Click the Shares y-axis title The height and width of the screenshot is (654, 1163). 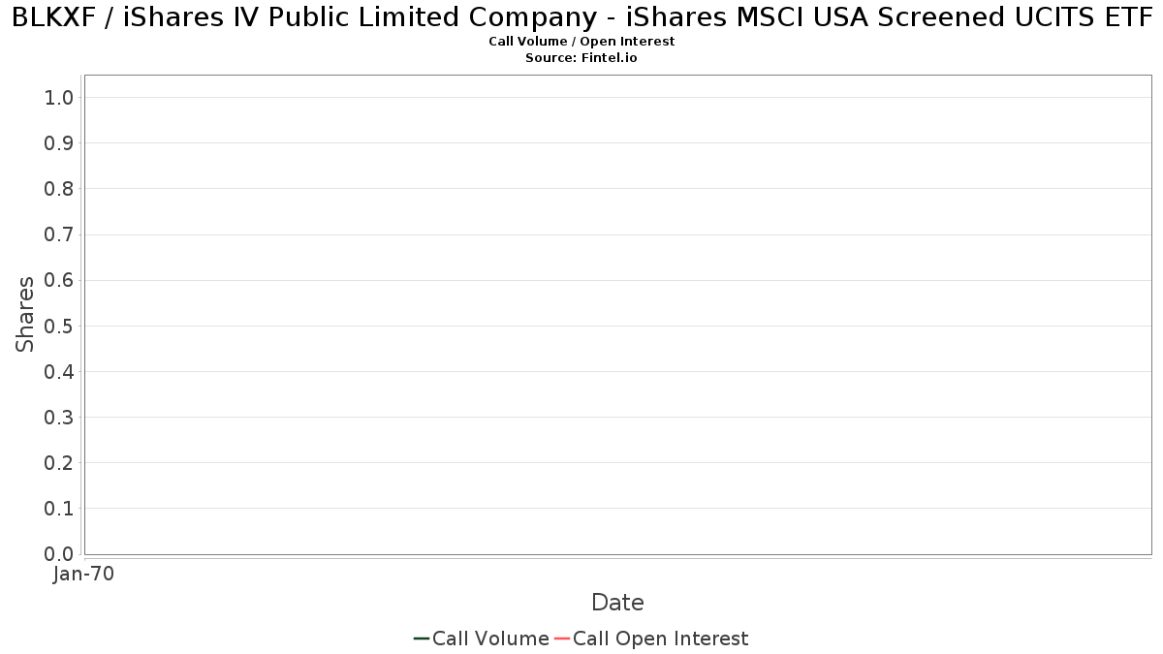tap(25, 314)
